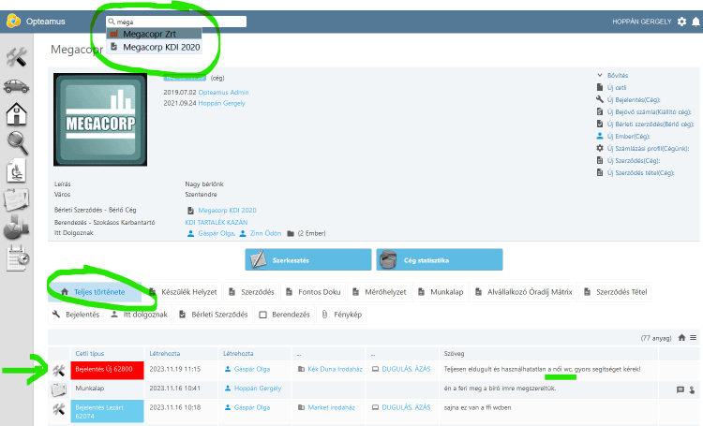Open the wrench tools sidebar icon

coord(16,58)
